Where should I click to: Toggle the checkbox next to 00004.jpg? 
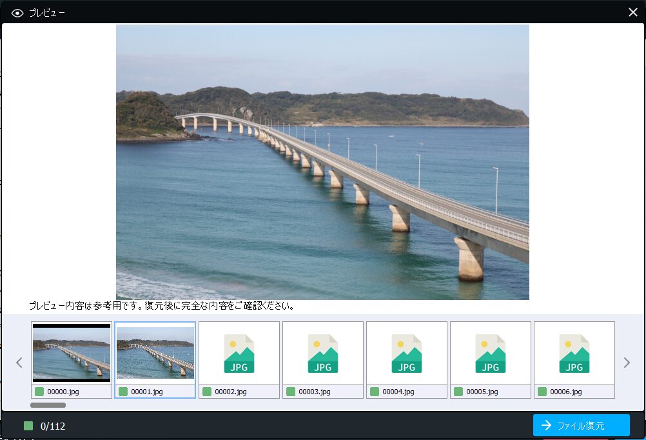coord(375,392)
